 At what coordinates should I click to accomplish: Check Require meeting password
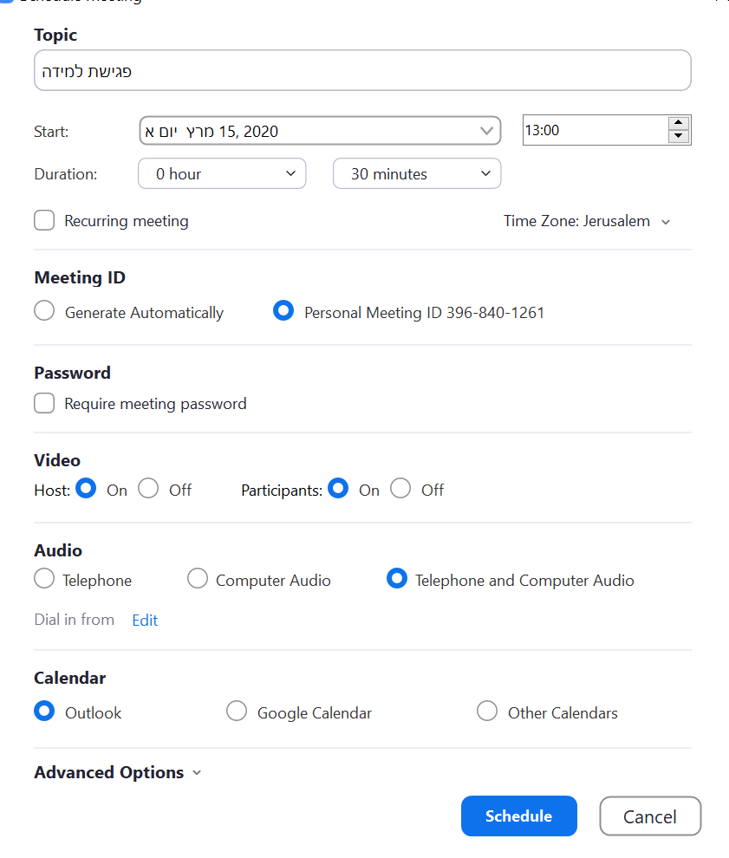click(44, 403)
